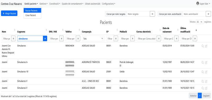Clear the Data de naixement filter
This screenshot has width=212, height=100.
click(x=176, y=39)
